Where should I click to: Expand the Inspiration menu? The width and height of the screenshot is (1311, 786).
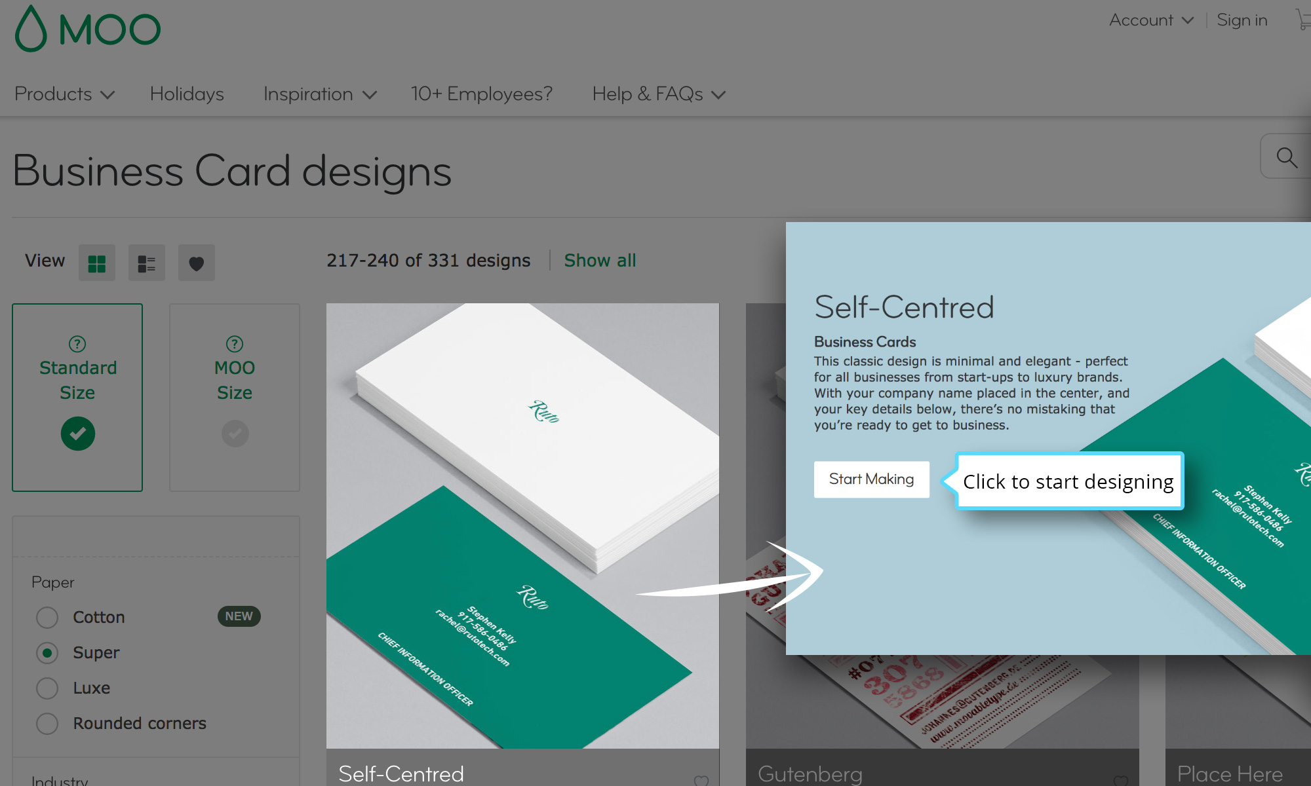320,94
